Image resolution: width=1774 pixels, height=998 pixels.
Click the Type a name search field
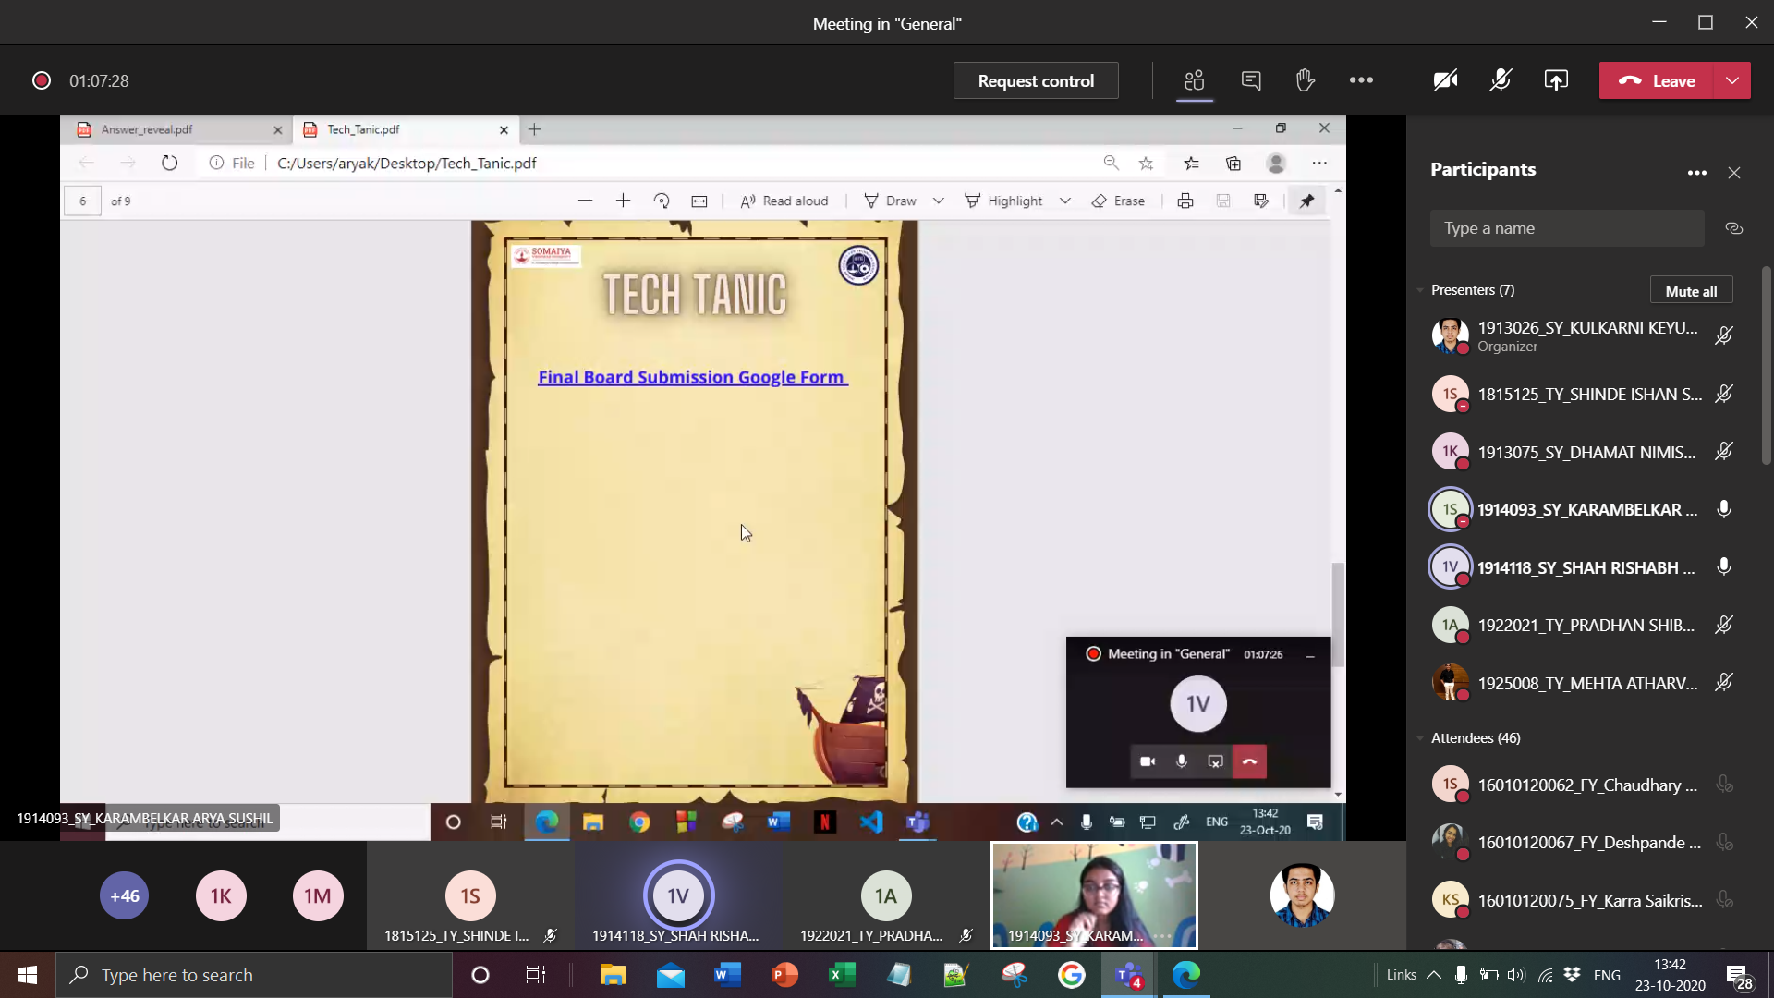(1566, 228)
